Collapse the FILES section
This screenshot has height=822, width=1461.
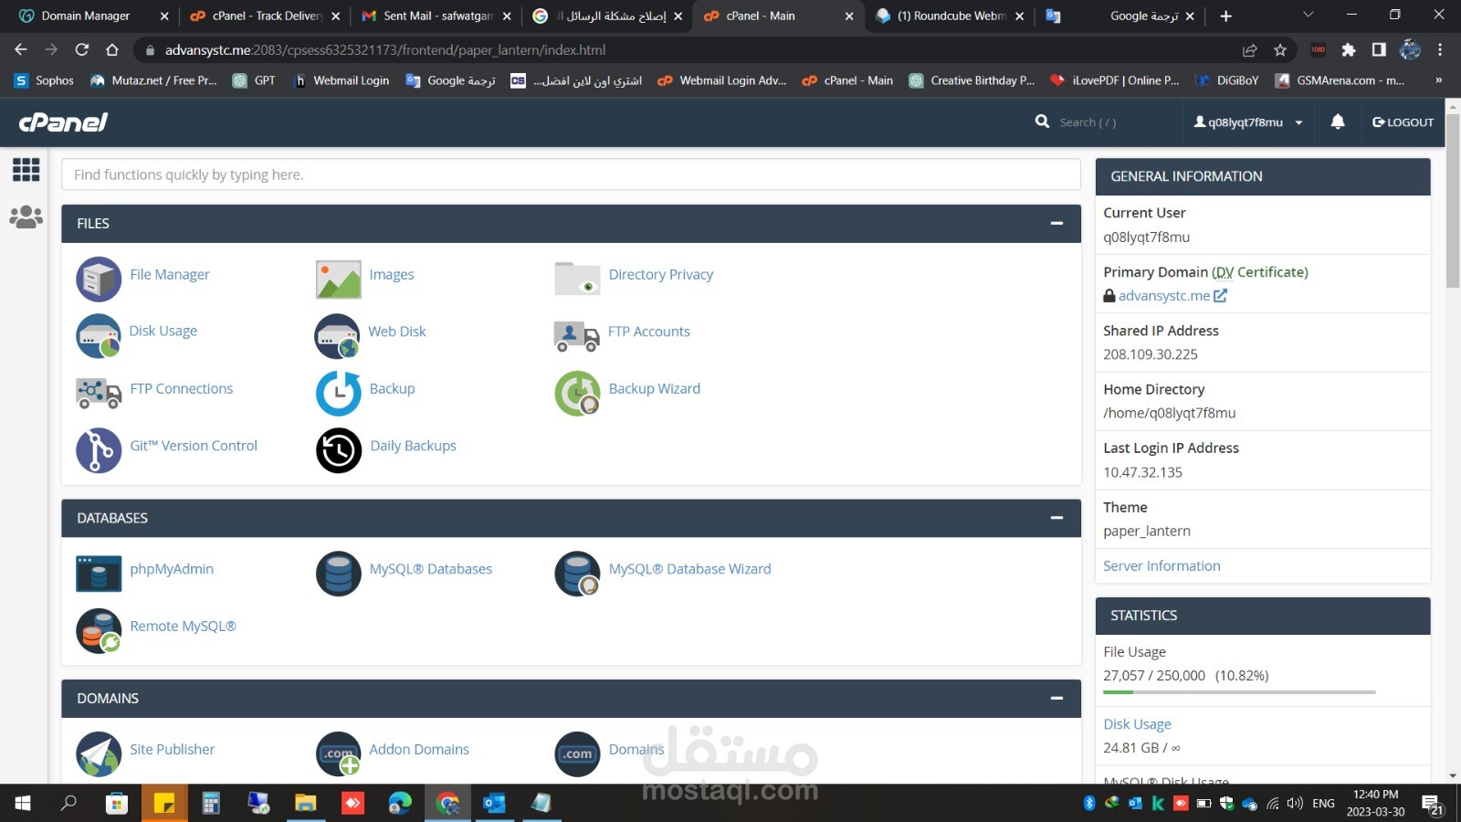[x=1056, y=223]
